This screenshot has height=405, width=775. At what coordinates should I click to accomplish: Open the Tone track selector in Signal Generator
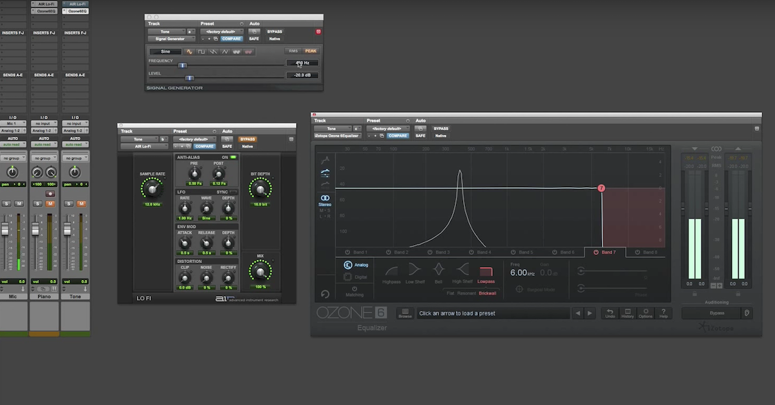(x=167, y=31)
